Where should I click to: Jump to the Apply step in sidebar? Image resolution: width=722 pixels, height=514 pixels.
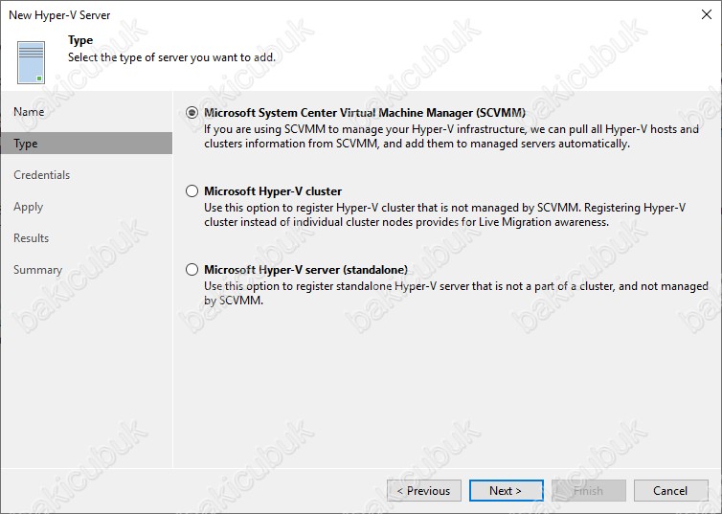tap(28, 207)
